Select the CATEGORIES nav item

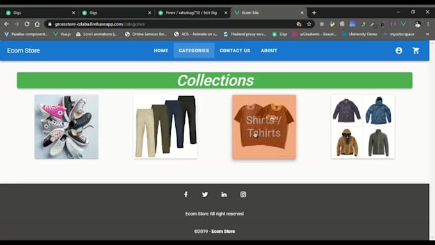(194, 51)
